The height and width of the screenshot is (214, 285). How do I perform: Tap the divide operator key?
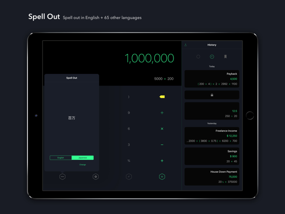(162, 113)
